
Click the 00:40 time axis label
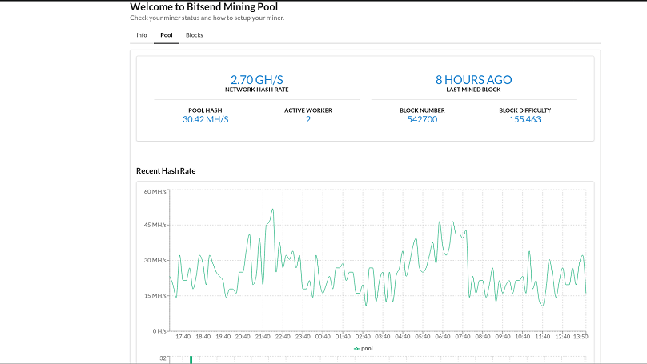point(323,337)
